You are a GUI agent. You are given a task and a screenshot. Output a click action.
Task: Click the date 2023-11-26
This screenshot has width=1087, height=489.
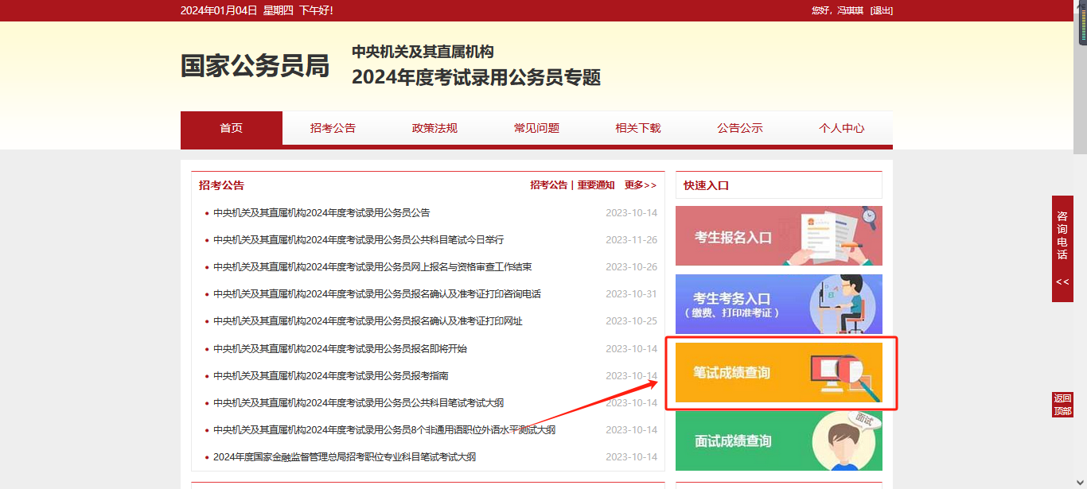pyautogui.click(x=632, y=240)
